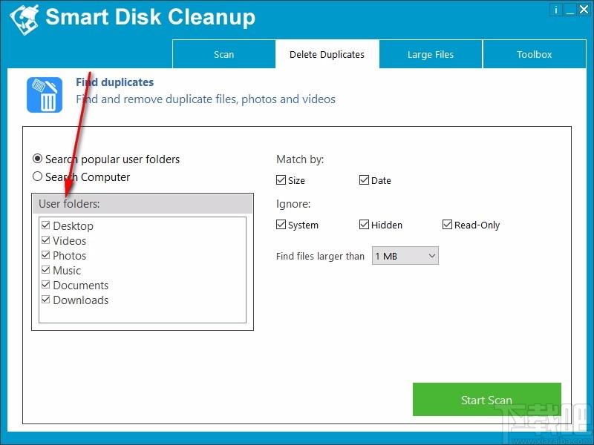Disable Ignore System files checkbox

click(281, 225)
